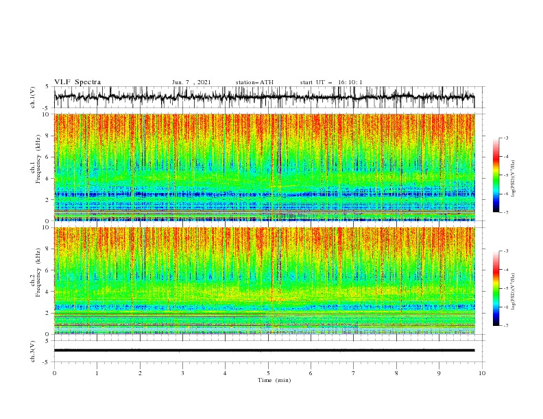Click the "ch.3(V)" axis label
This screenshot has width=543, height=419.
(x=33, y=351)
